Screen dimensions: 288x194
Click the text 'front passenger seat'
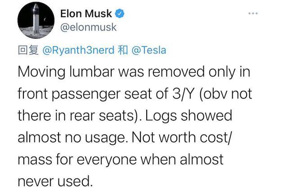[x=85, y=94]
